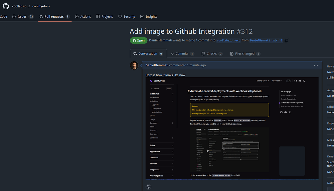Viewport: 334px width, 191px height.
Task: Click the docs Search field in the screenshot
Action: [161, 89]
